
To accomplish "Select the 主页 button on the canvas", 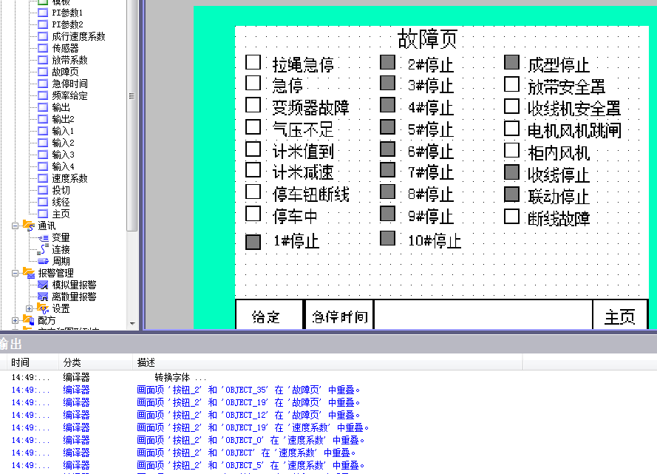I will (x=619, y=317).
